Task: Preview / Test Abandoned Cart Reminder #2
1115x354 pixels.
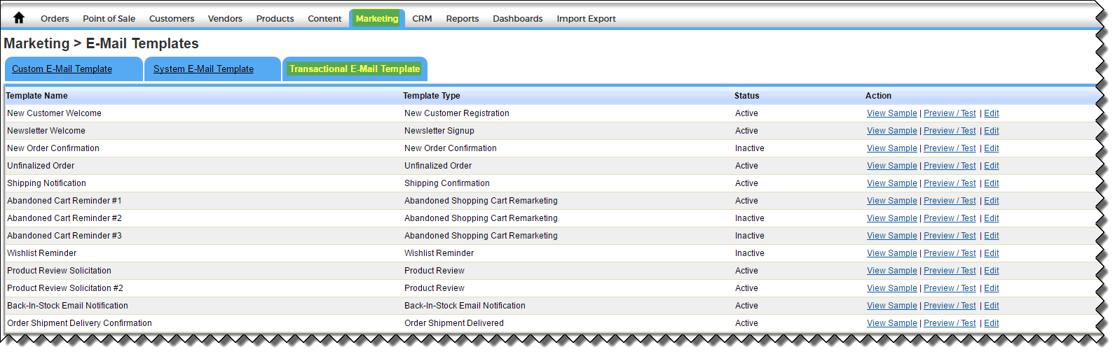Action: (950, 218)
